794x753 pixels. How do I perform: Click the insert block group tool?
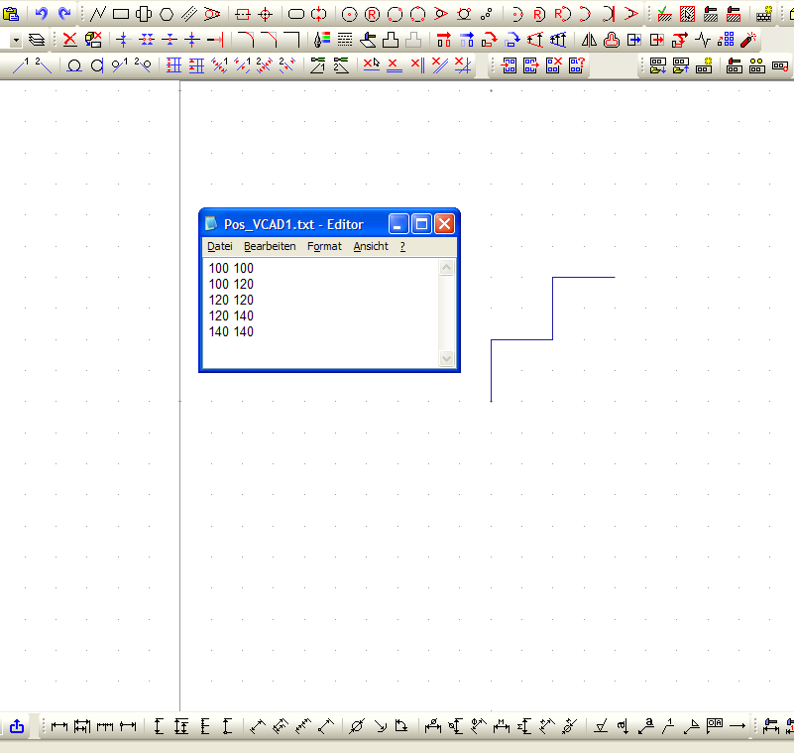pyautogui.click(x=509, y=65)
